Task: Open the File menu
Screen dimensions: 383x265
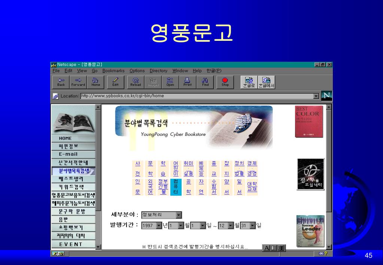Action: pos(56,71)
